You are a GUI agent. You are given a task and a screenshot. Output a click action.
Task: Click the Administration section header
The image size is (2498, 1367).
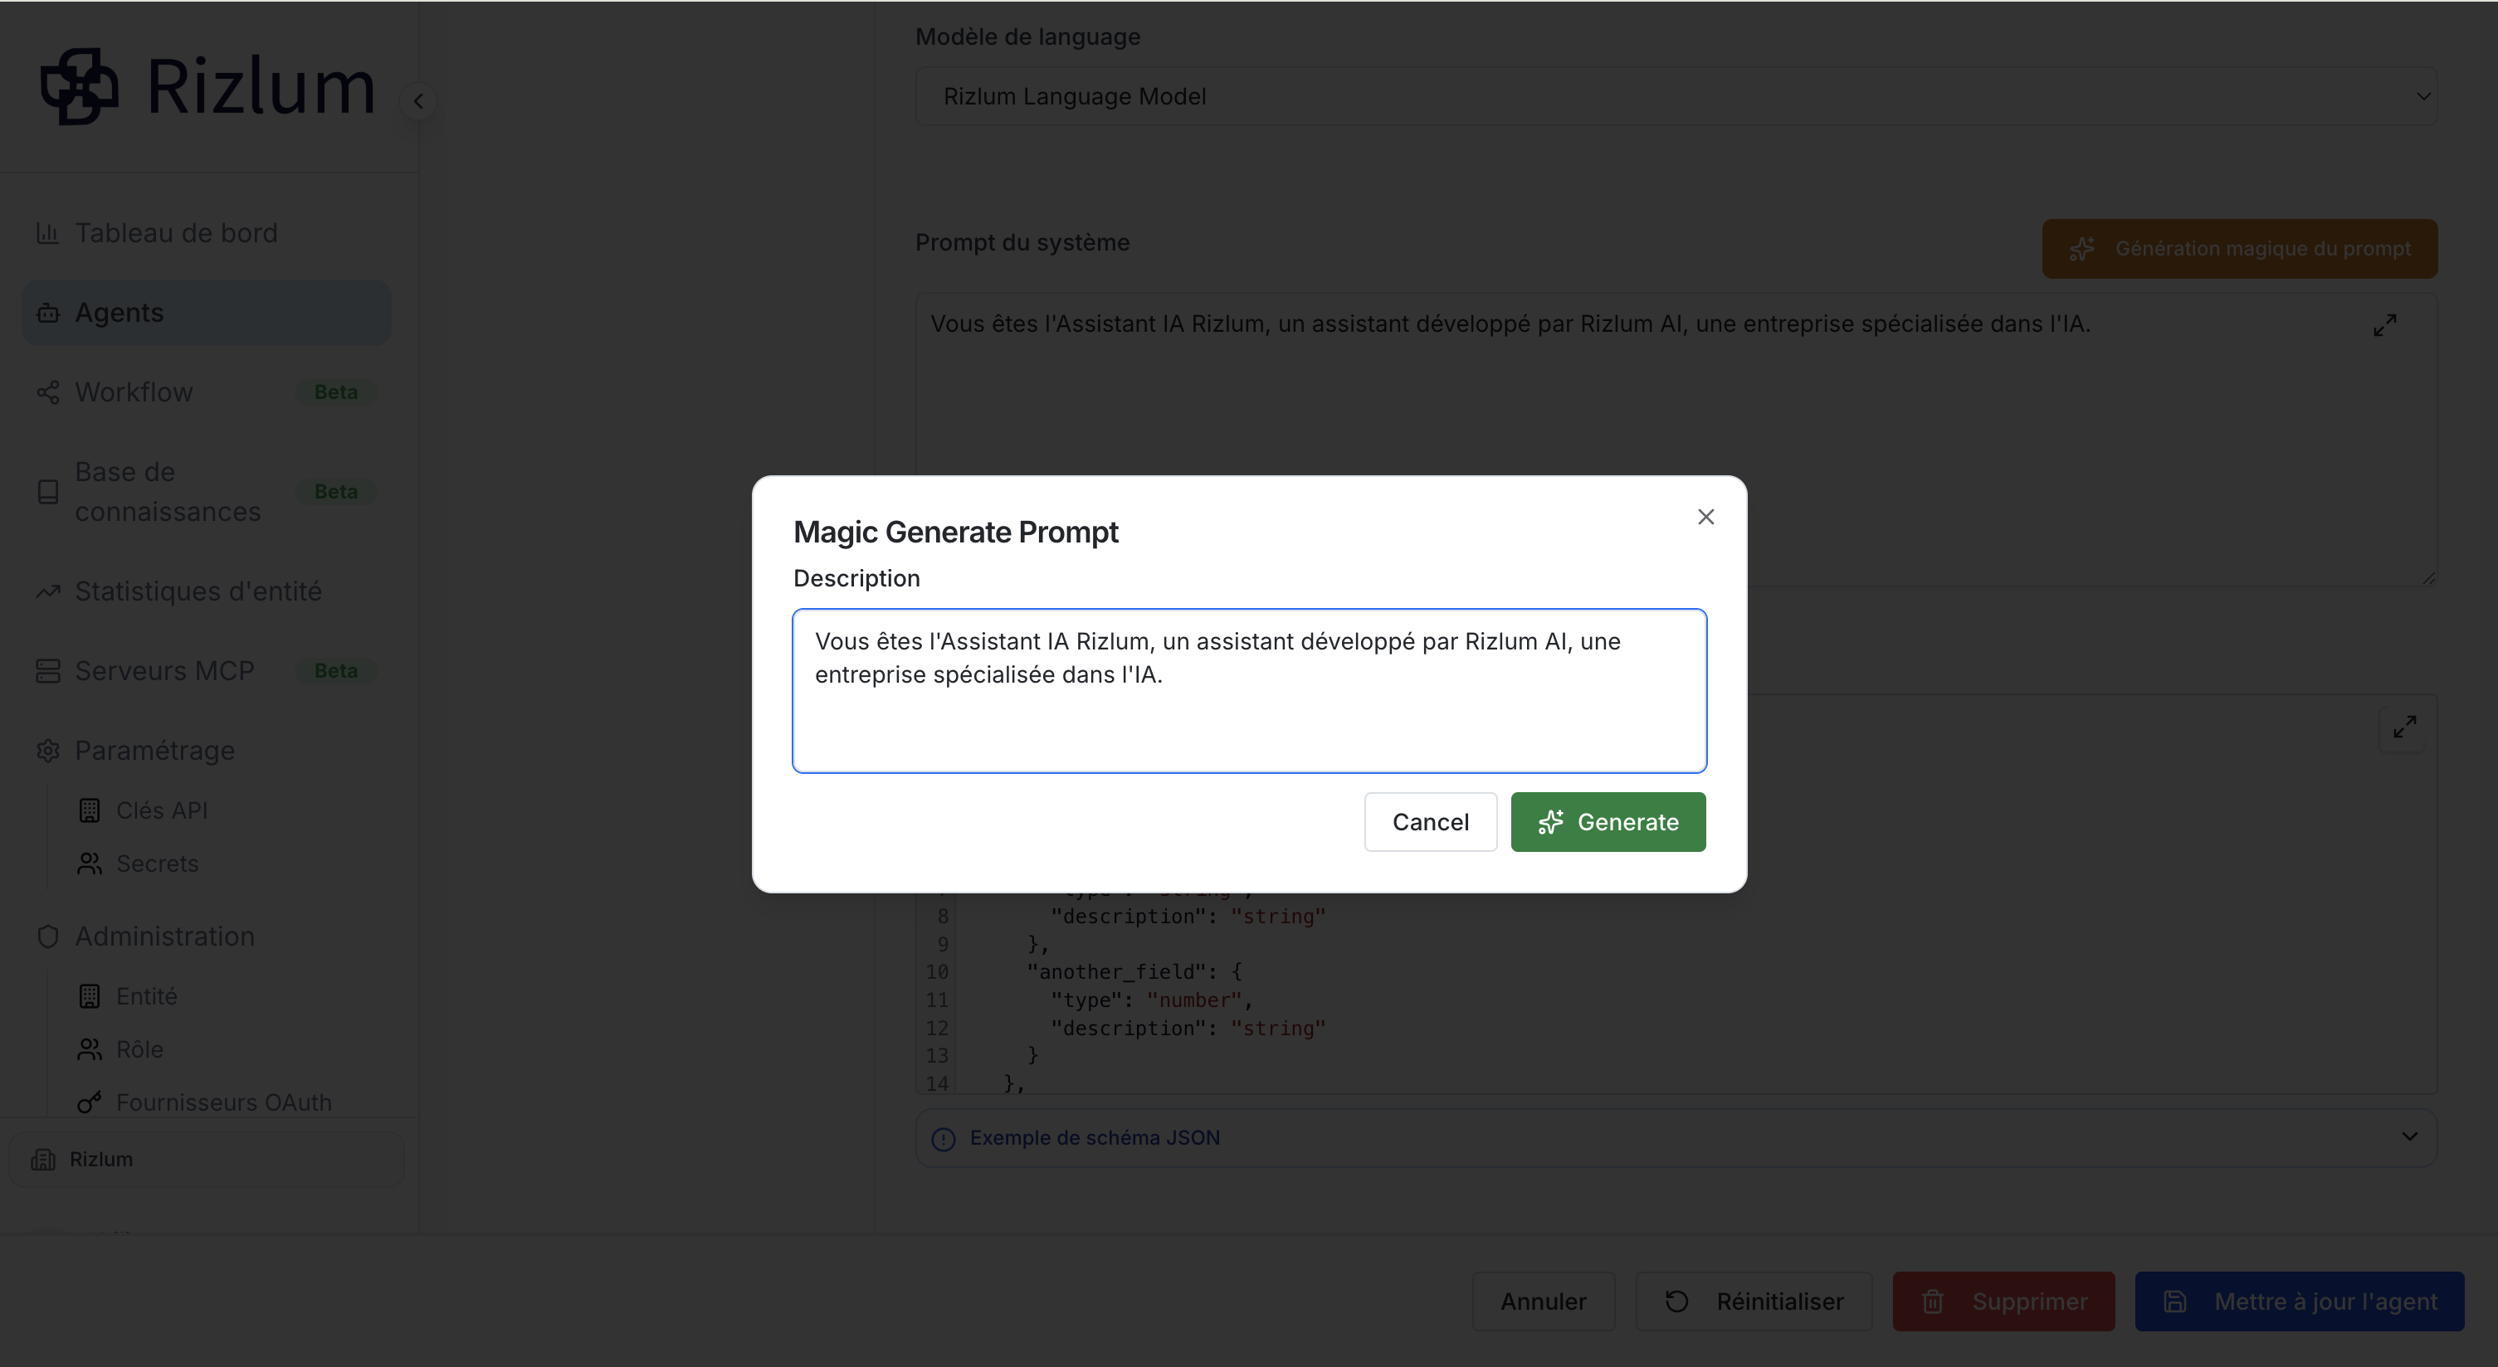[165, 936]
